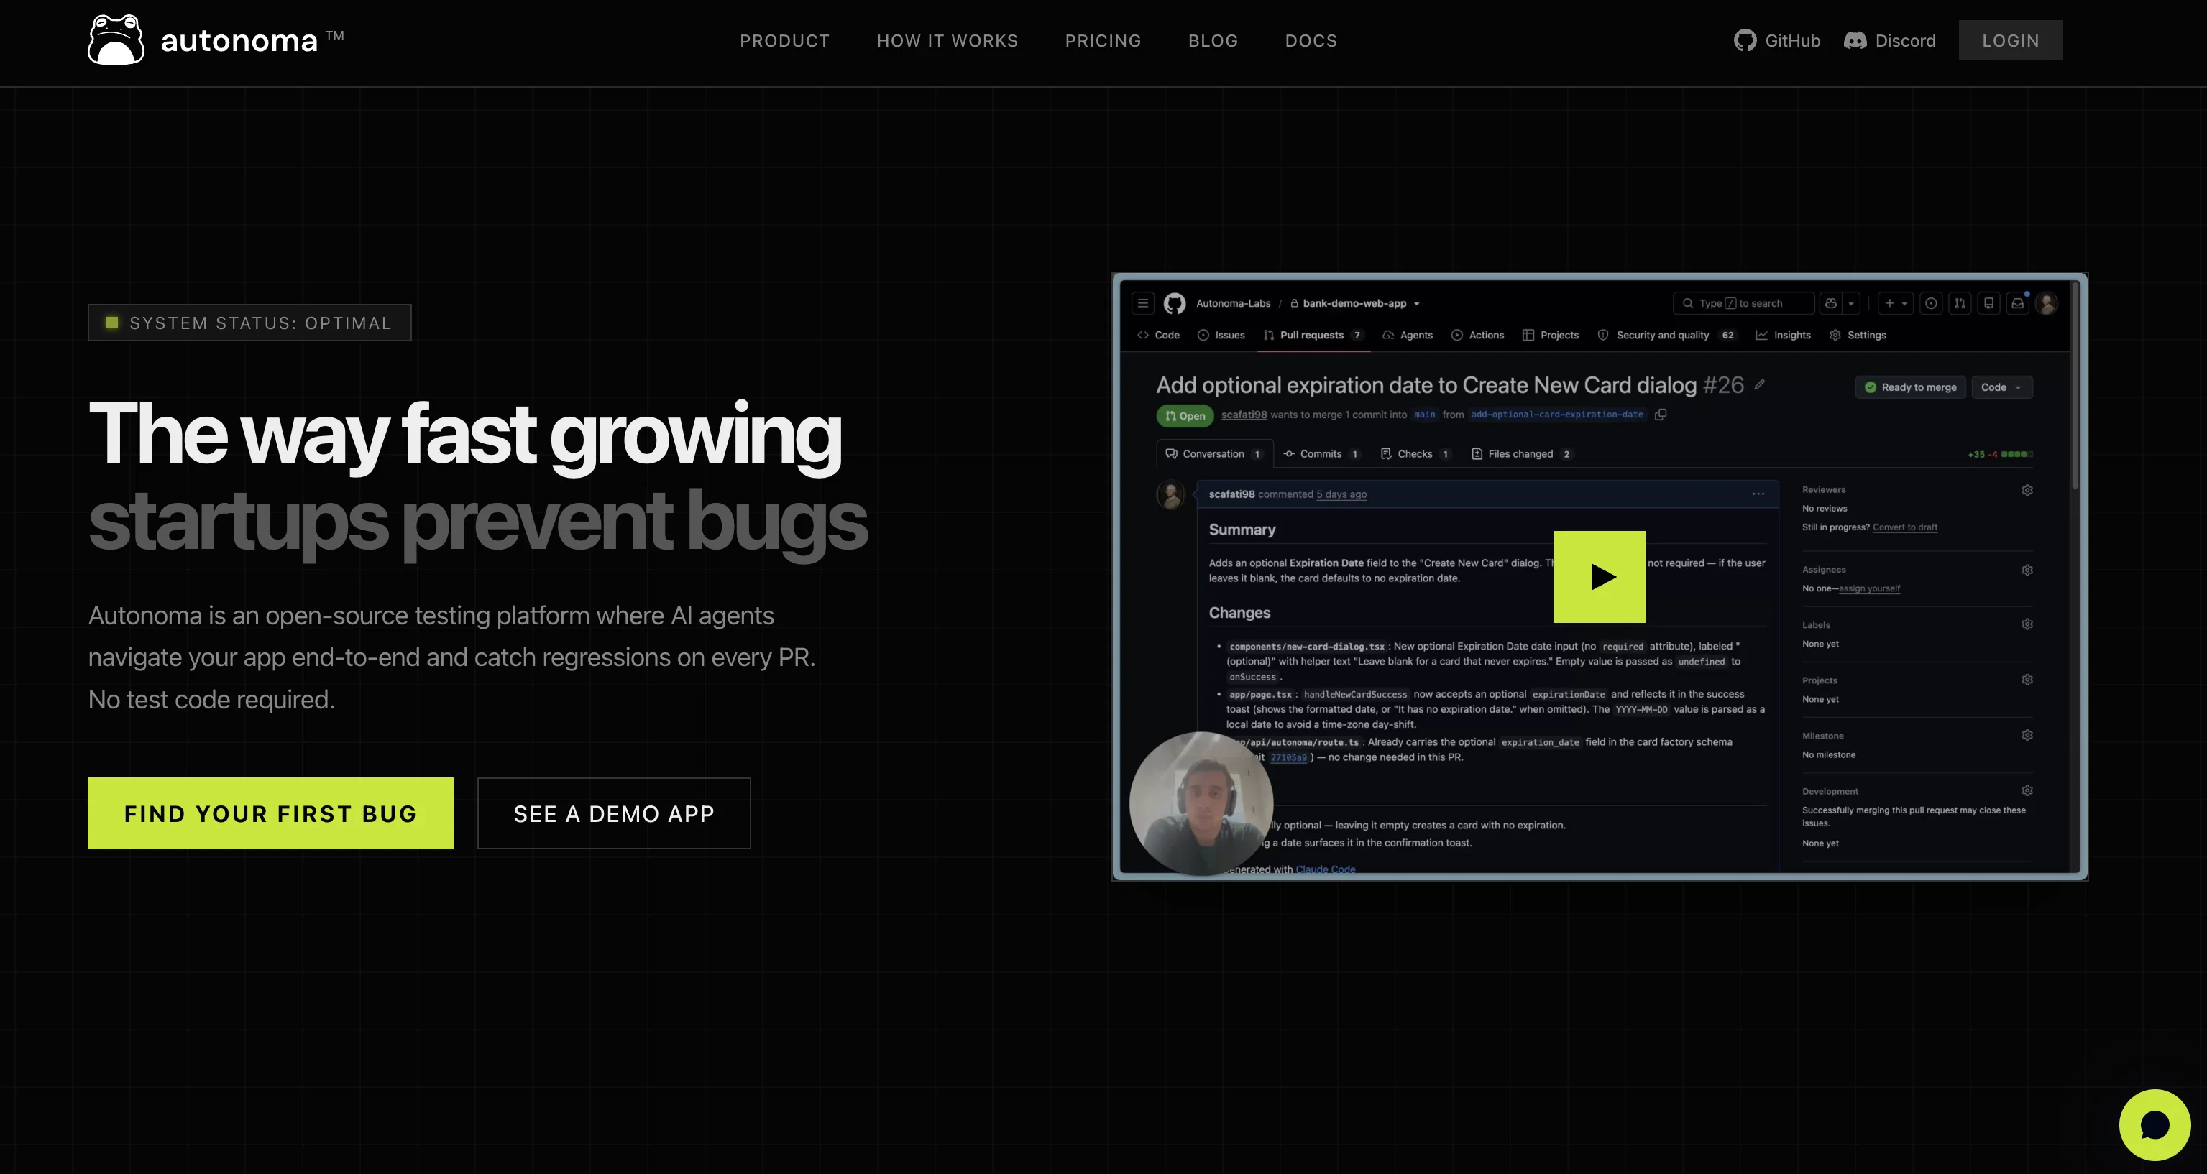Select the Commits tab

pos(1321,454)
